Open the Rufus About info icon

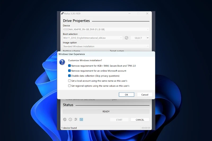point(70,119)
